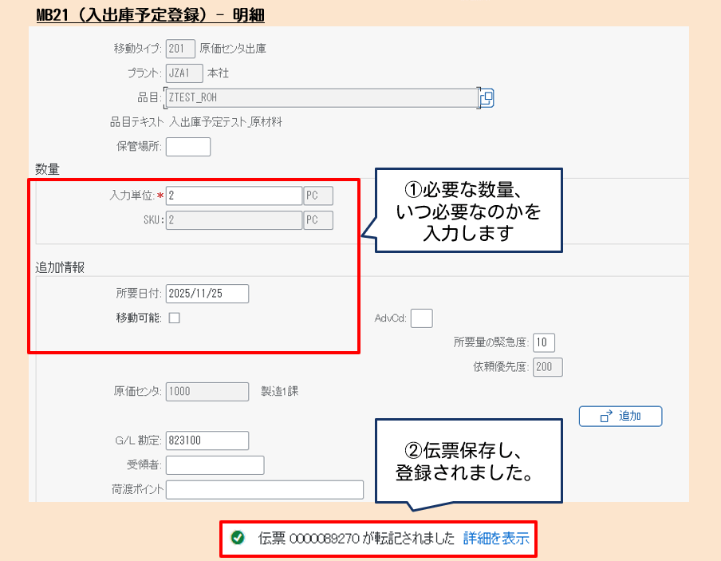Click the green success checkmark icon
721x561 pixels.
235,539
